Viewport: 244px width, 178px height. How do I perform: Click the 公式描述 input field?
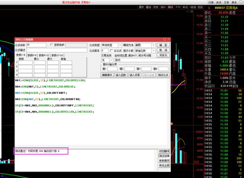click(x=57, y=50)
